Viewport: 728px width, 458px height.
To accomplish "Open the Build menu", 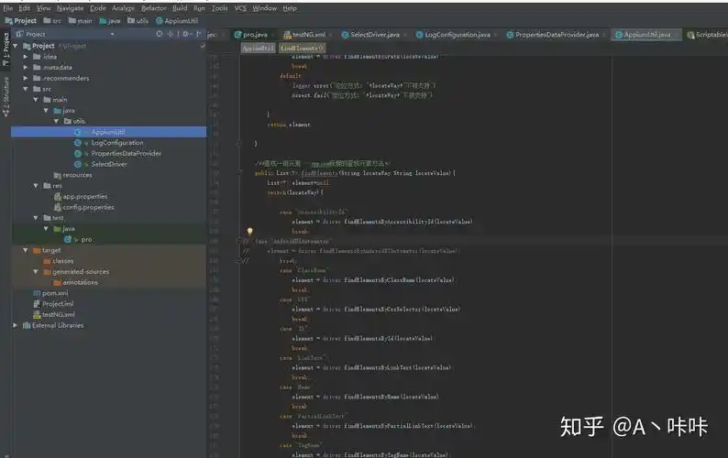I will click(x=180, y=8).
